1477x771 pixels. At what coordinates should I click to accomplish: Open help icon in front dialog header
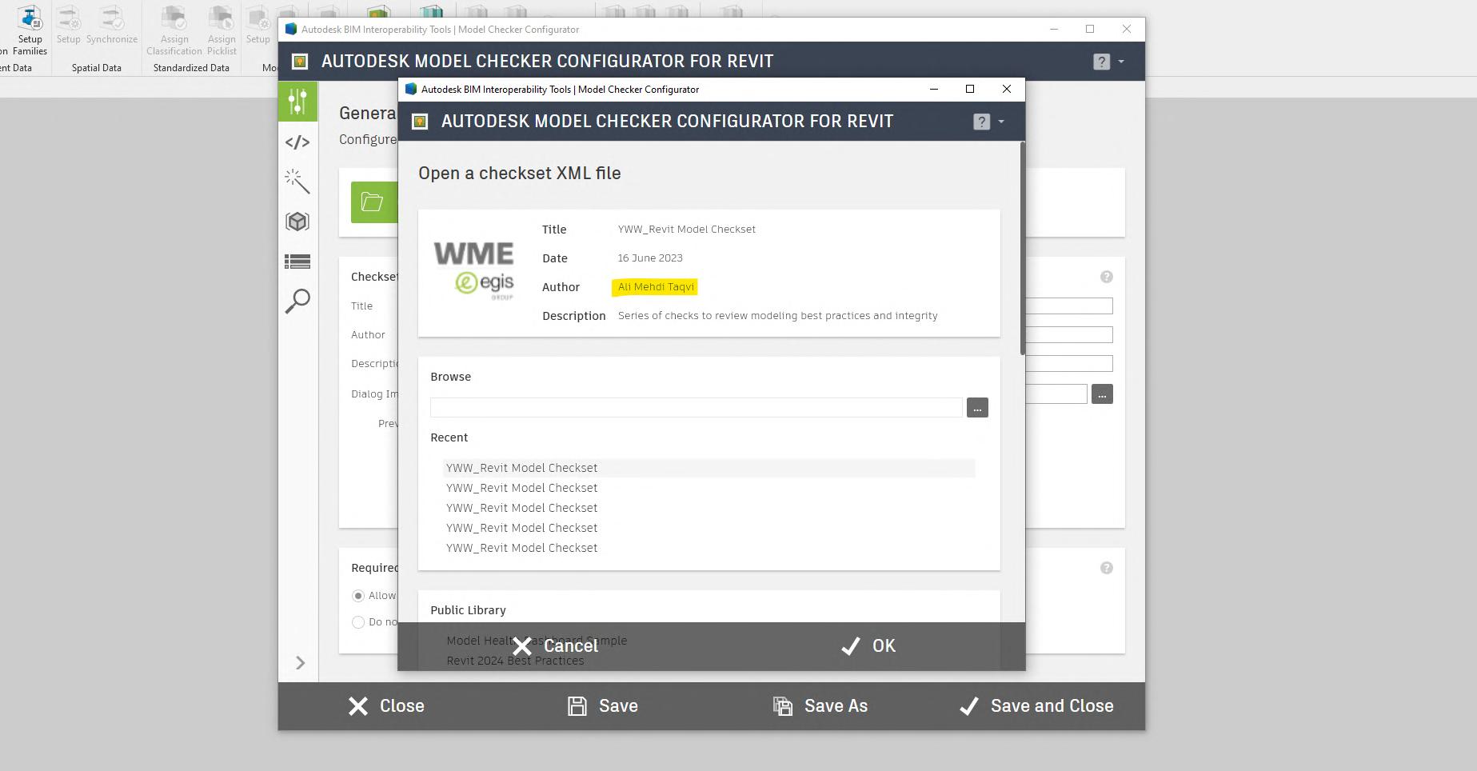[x=981, y=122]
